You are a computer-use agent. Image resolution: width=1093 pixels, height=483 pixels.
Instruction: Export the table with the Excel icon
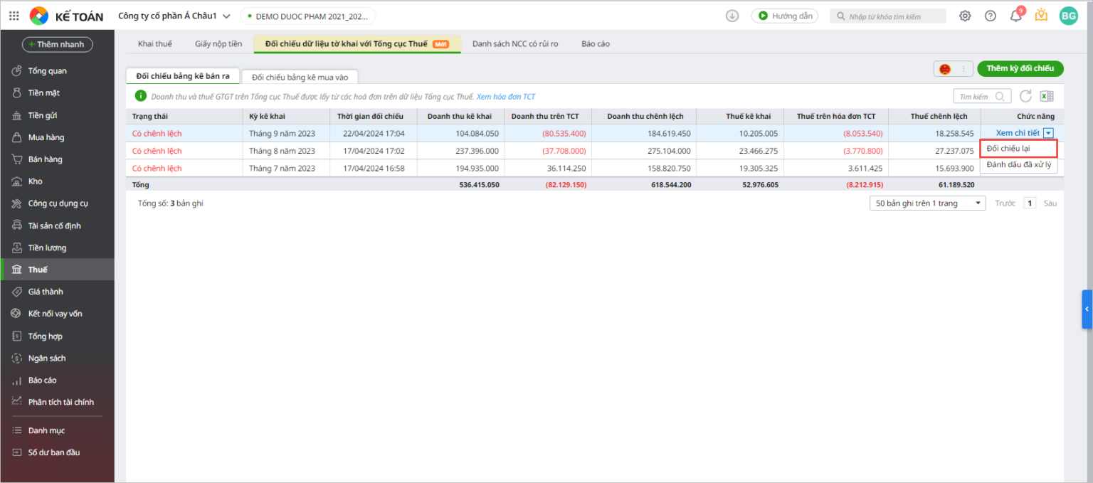click(x=1046, y=96)
